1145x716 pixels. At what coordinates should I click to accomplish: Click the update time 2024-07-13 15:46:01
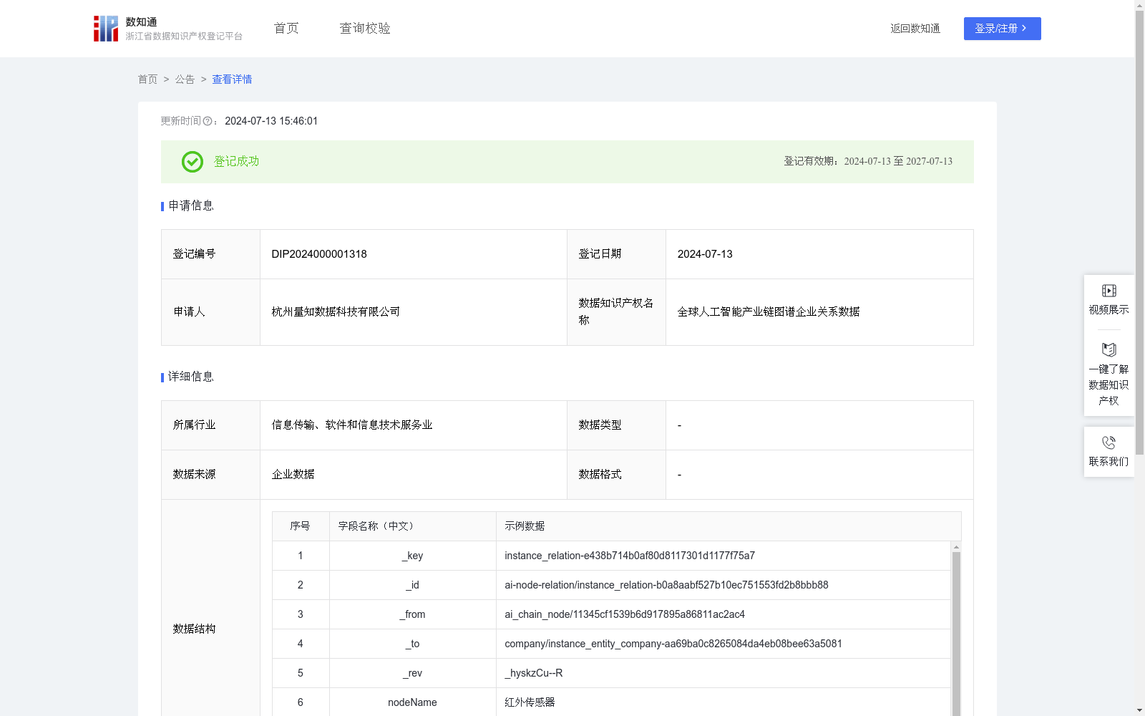click(271, 121)
